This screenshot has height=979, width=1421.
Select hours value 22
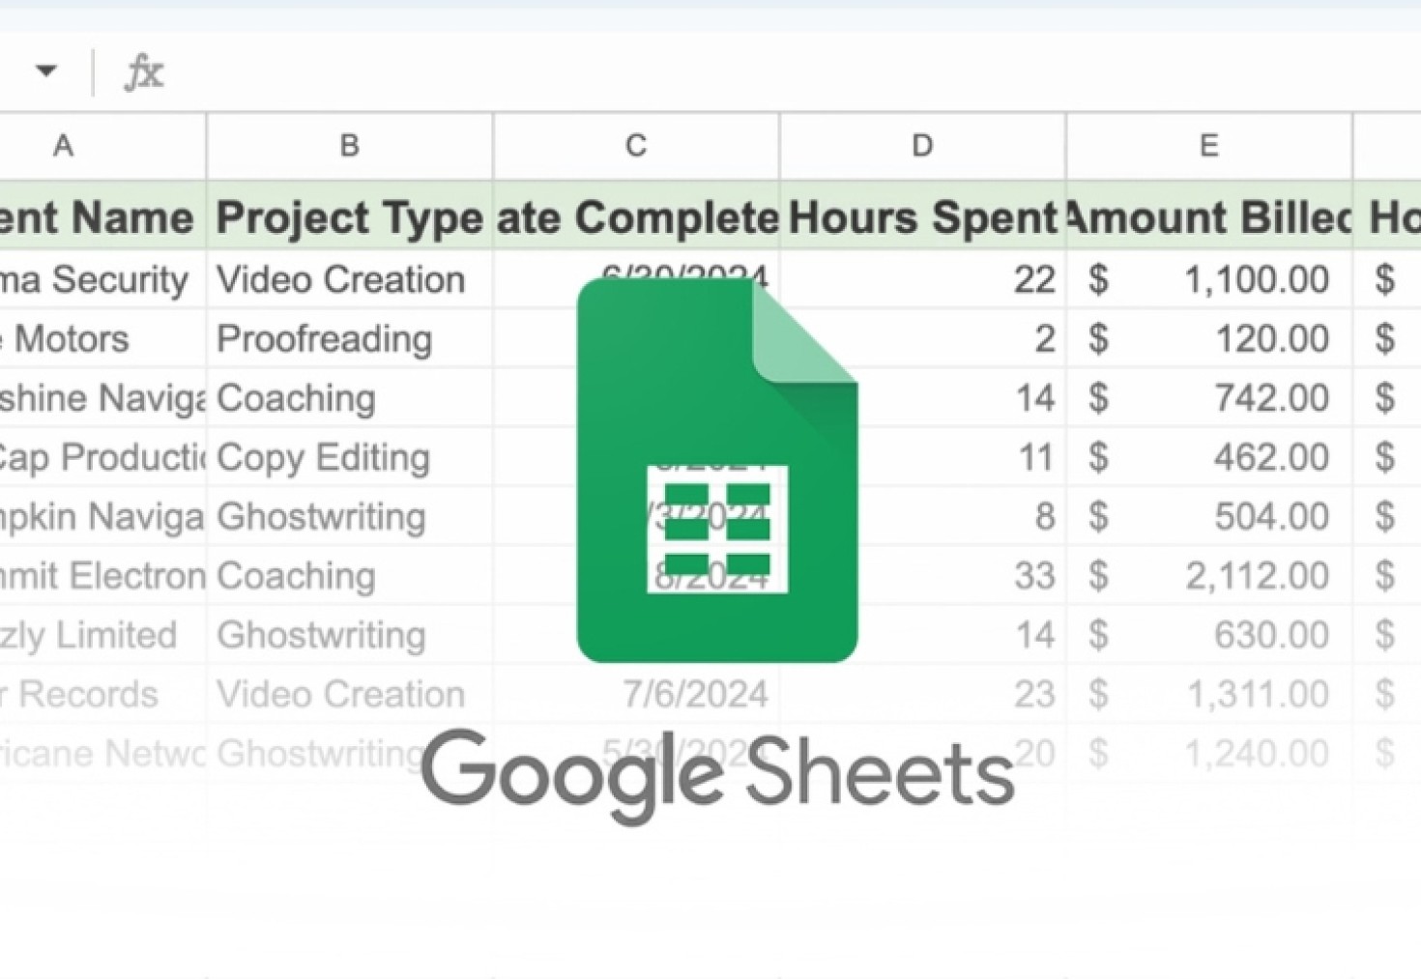tap(922, 279)
